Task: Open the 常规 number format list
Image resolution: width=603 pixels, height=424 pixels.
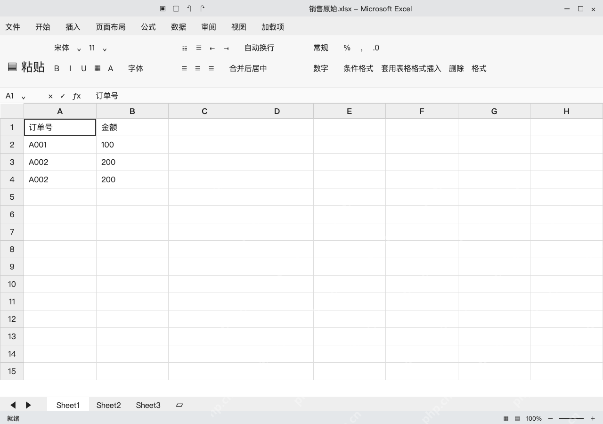Action: [321, 48]
